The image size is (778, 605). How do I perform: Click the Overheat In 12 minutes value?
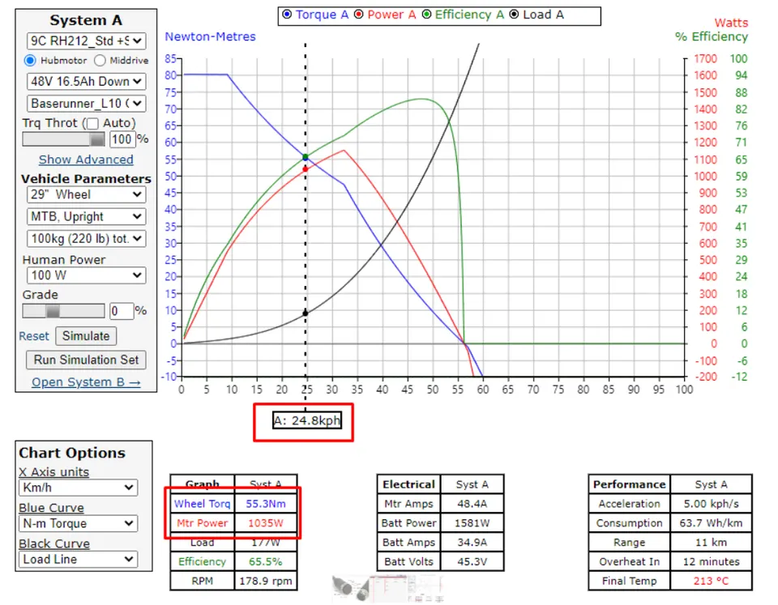[712, 562]
